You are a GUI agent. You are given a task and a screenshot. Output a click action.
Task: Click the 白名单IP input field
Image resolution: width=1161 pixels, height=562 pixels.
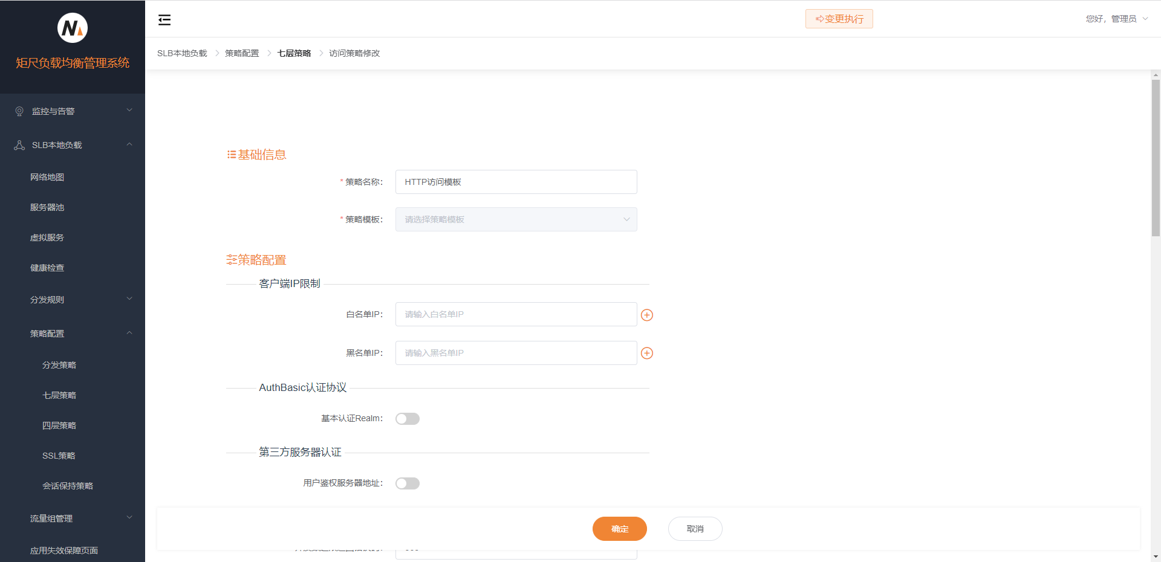(516, 314)
